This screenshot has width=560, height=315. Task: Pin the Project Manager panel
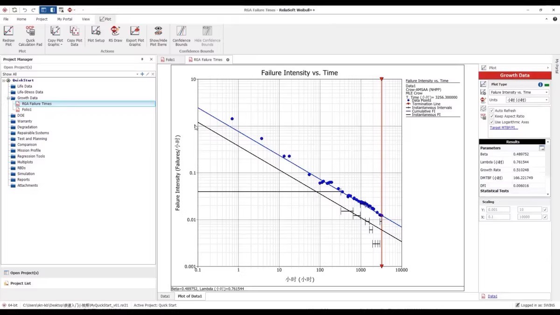click(x=142, y=59)
